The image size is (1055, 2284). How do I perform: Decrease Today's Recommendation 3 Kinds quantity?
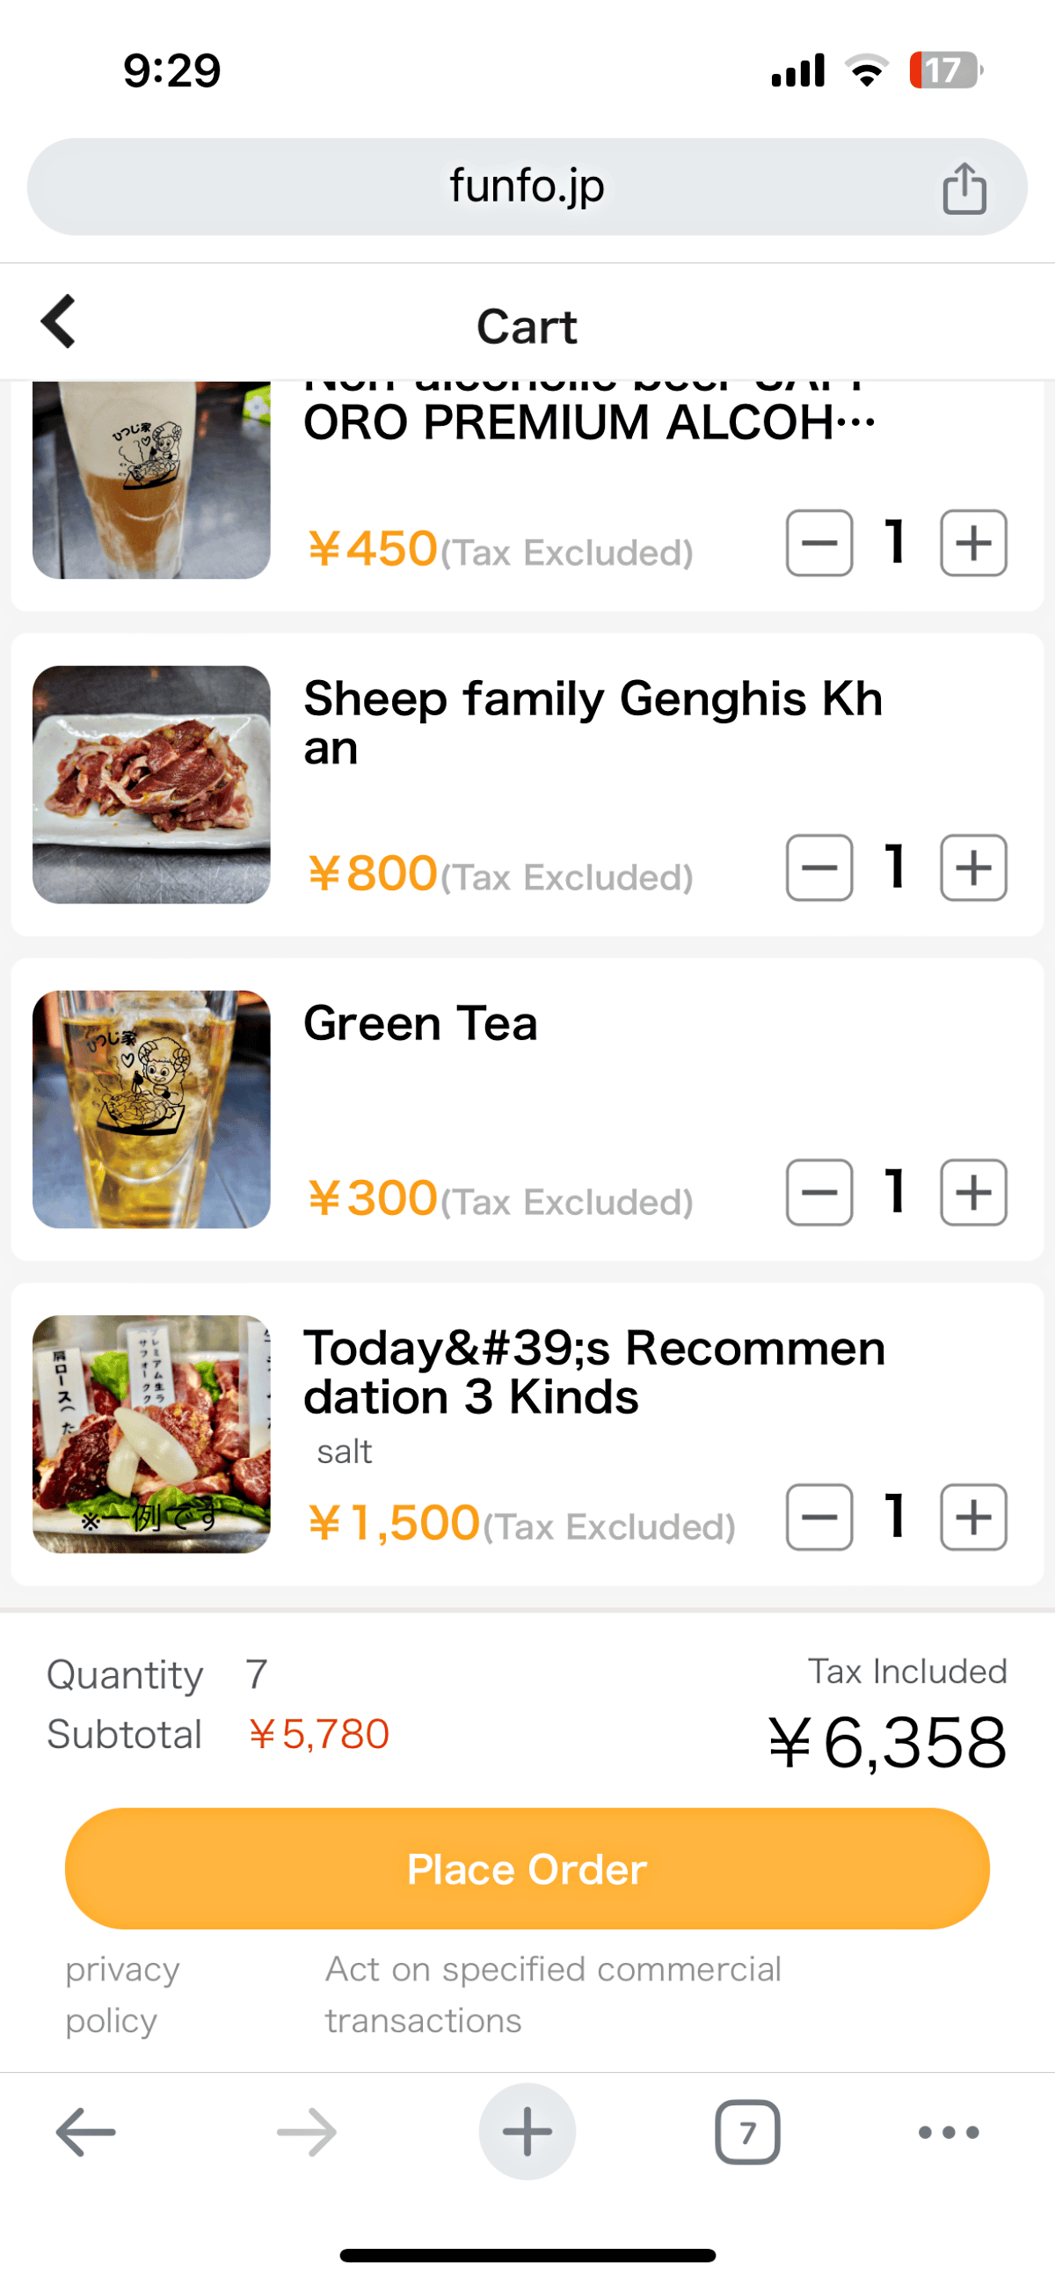819,1516
